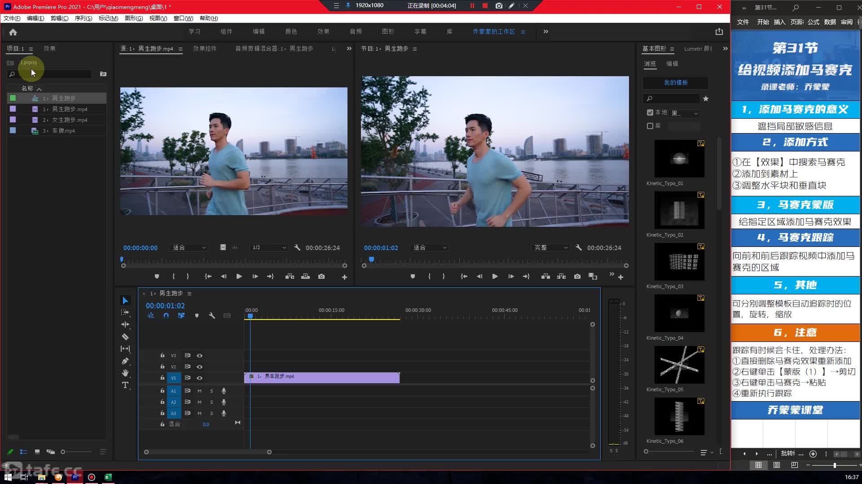Select the Slip tool

tap(125, 349)
